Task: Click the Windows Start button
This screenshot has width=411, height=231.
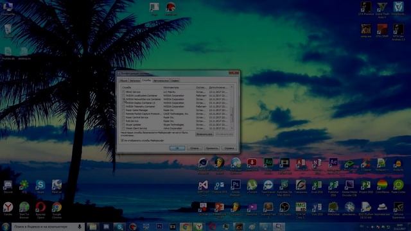Action: pyautogui.click(x=5, y=227)
